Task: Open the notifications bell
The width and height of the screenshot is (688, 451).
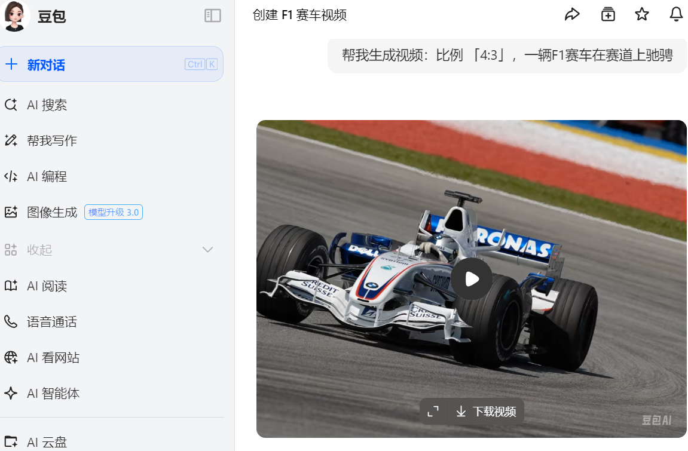Action: coord(675,14)
